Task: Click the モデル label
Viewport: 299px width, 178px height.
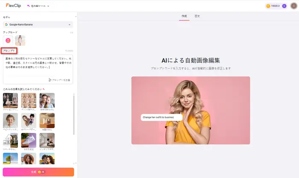Action: pyautogui.click(x=6, y=18)
